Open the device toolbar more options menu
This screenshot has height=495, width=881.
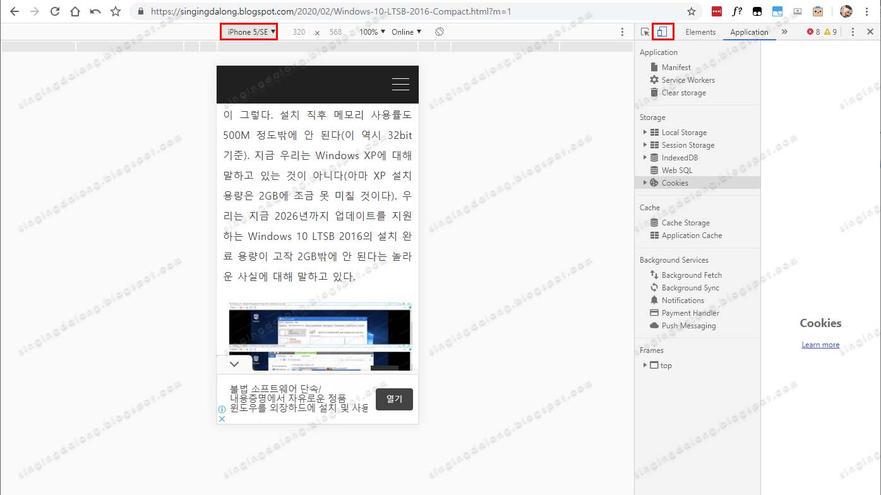[x=622, y=32]
